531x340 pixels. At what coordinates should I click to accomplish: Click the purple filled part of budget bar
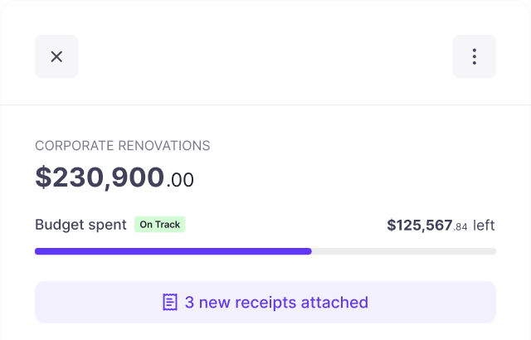(173, 251)
